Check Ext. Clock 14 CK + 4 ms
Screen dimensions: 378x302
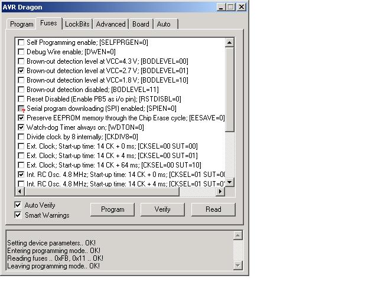tap(21, 156)
